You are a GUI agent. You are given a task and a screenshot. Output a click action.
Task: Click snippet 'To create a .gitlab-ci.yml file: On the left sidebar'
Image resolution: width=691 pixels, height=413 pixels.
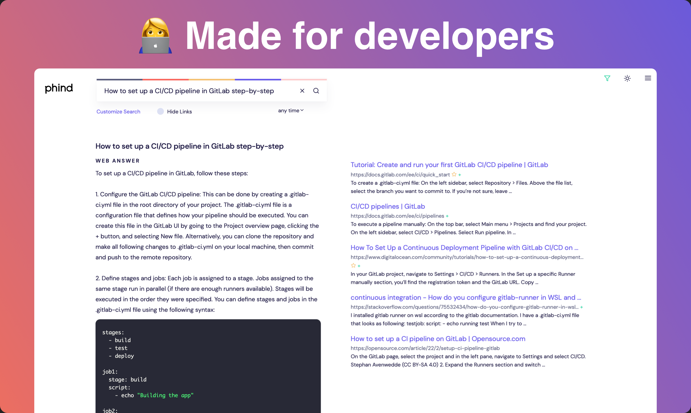tap(461, 187)
